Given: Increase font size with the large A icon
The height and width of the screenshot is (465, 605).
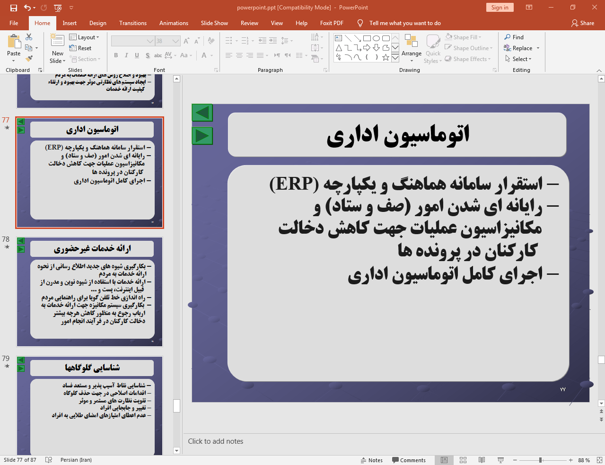Looking at the screenshot, I should (x=186, y=41).
